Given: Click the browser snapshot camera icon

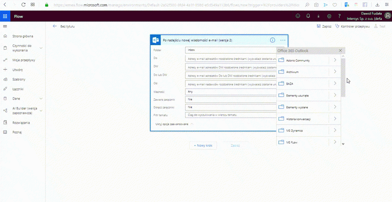Looking at the screenshot, I should (x=316, y=5).
